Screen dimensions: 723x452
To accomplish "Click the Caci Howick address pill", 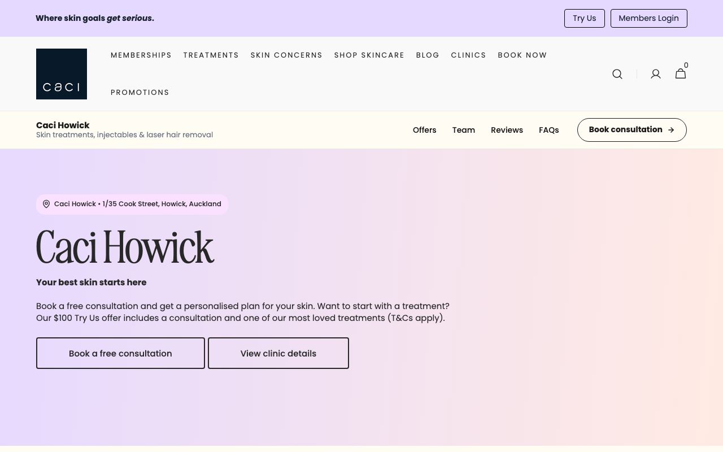I will tap(132, 204).
